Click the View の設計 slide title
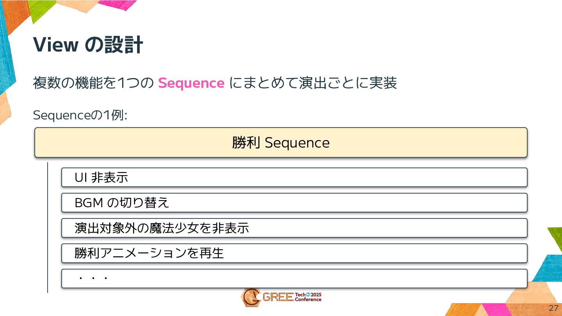 tap(88, 45)
